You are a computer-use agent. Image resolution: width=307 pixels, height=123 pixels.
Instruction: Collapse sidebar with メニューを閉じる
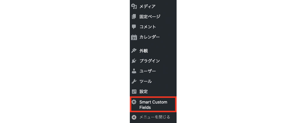pyautogui.click(x=155, y=117)
